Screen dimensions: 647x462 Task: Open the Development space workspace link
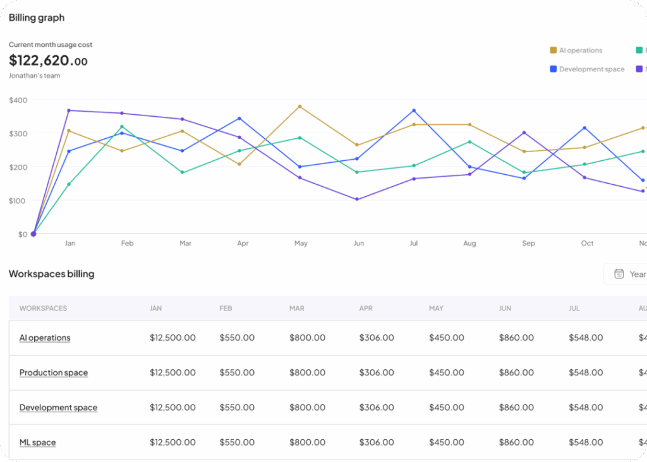(58, 408)
